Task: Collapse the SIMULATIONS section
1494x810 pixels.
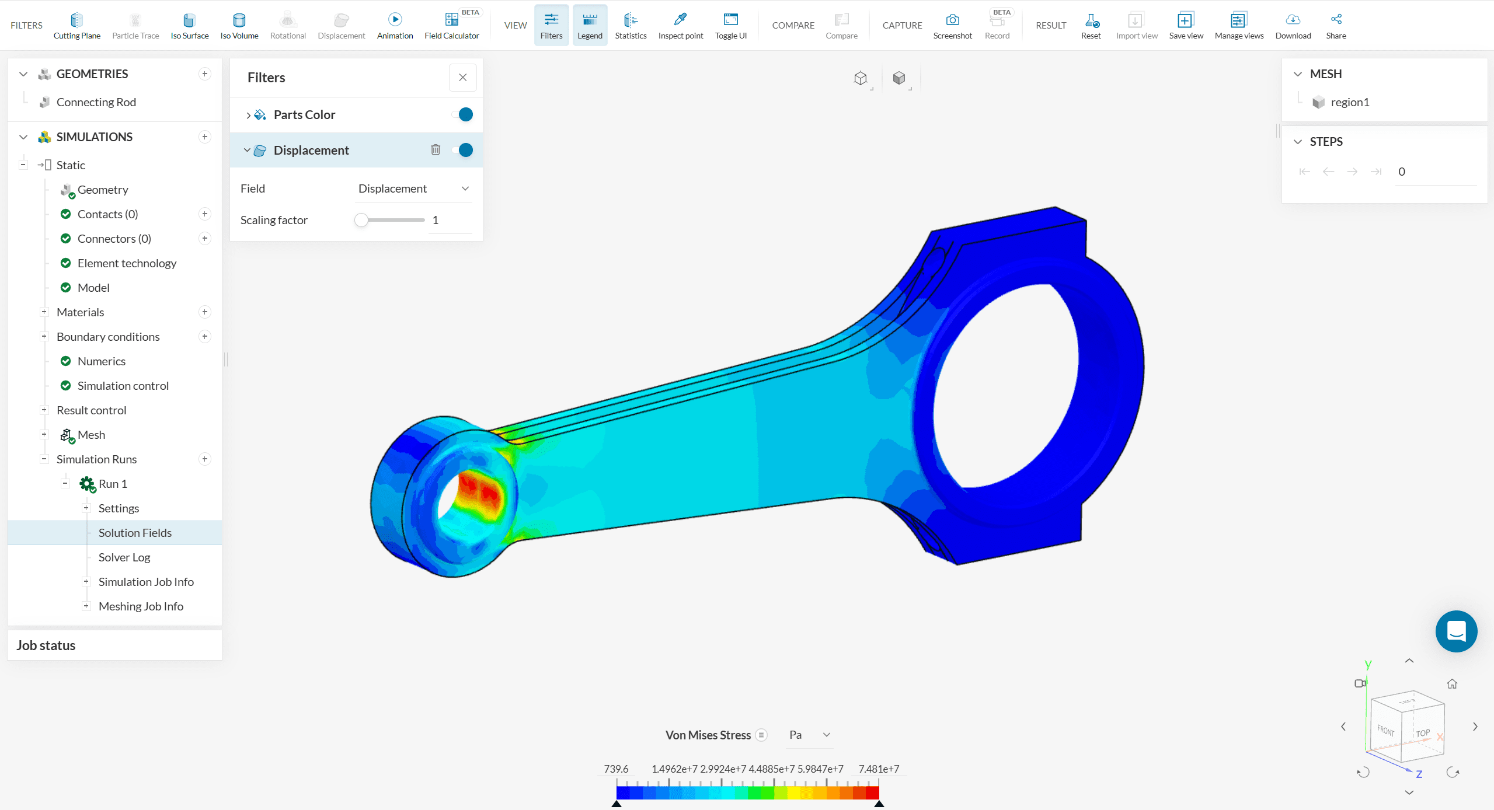Action: [23, 137]
